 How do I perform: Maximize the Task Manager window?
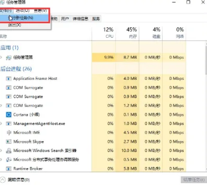(x=188, y=2)
